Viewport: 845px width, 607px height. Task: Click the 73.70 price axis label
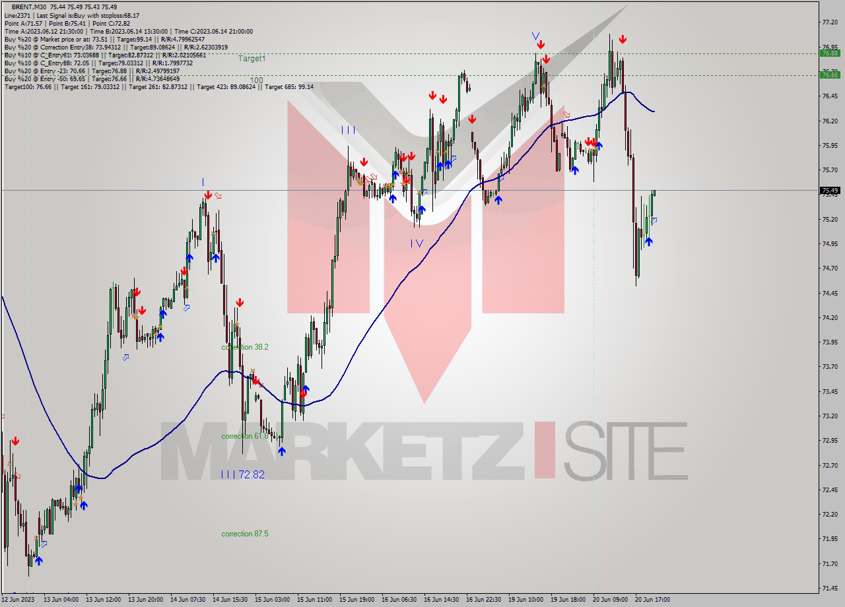(830, 367)
